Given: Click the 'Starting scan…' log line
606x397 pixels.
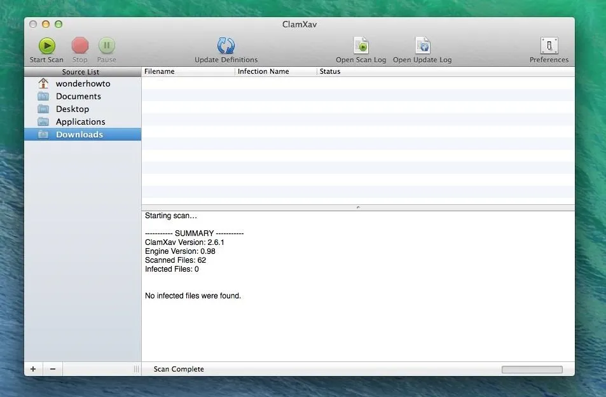Looking at the screenshot, I should (x=171, y=216).
